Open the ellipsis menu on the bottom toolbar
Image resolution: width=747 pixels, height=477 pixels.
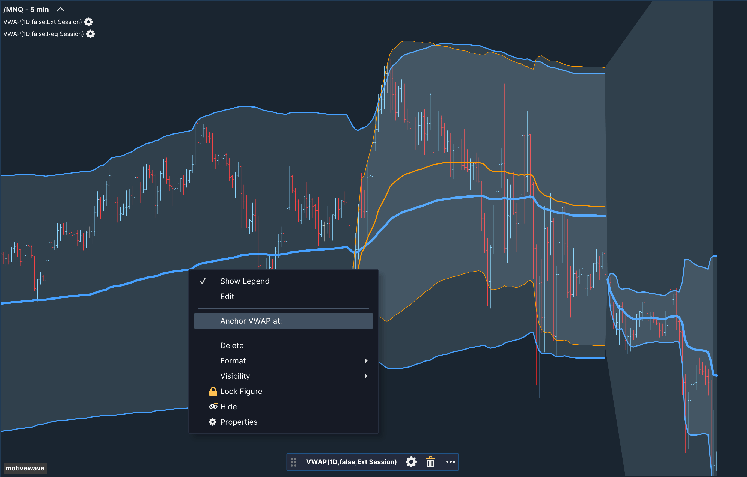tap(450, 462)
